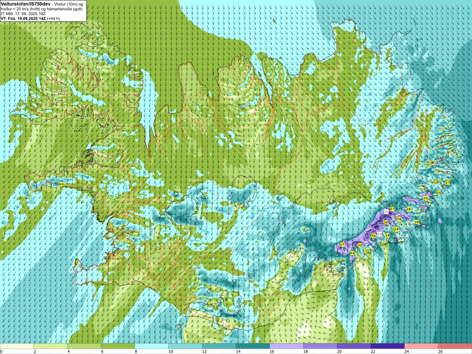The image size is (472, 354).
Task: Click the '4' tick on the color scale
Action: pyautogui.click(x=69, y=351)
